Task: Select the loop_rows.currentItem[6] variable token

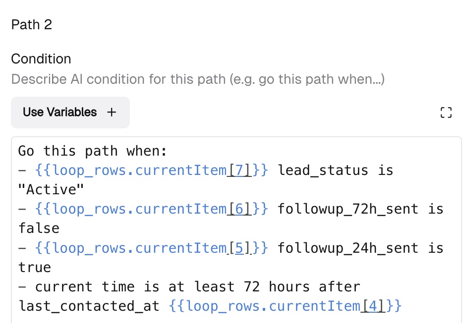Action: pos(152,209)
